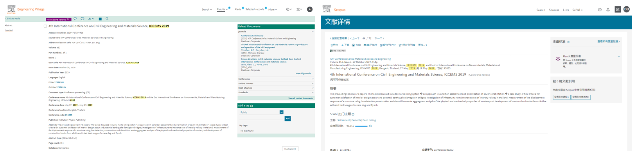Click 'View all related documents' link

coord(300,98)
